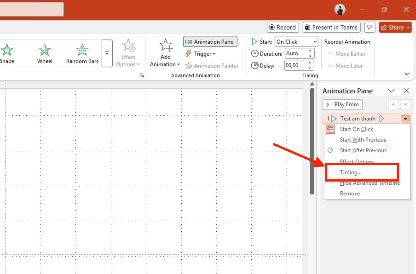Choose Start After Previous menu item
The height and width of the screenshot is (274, 416).
pyautogui.click(x=368, y=150)
